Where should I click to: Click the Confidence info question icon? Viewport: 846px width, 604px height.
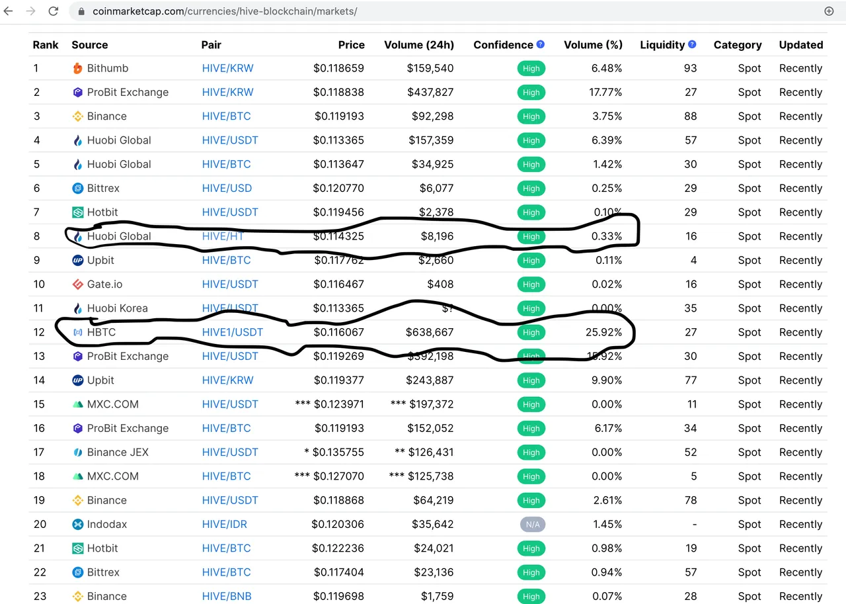541,44
